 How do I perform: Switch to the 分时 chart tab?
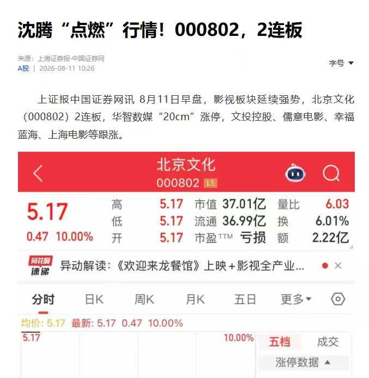pos(43,300)
